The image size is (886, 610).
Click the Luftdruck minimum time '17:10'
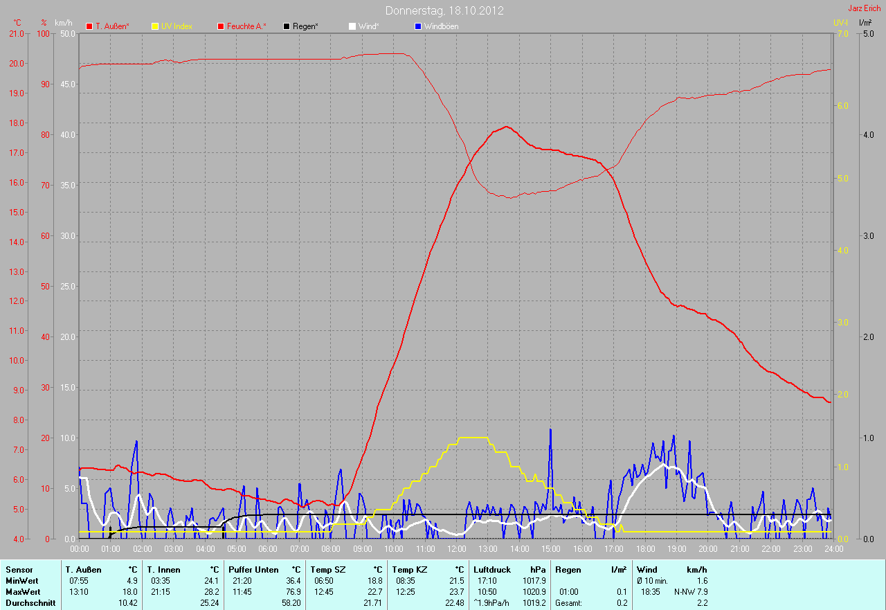pyautogui.click(x=487, y=581)
